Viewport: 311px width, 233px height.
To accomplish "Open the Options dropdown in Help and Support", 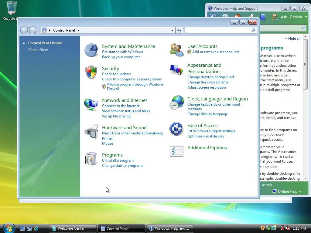I will point(299,17).
